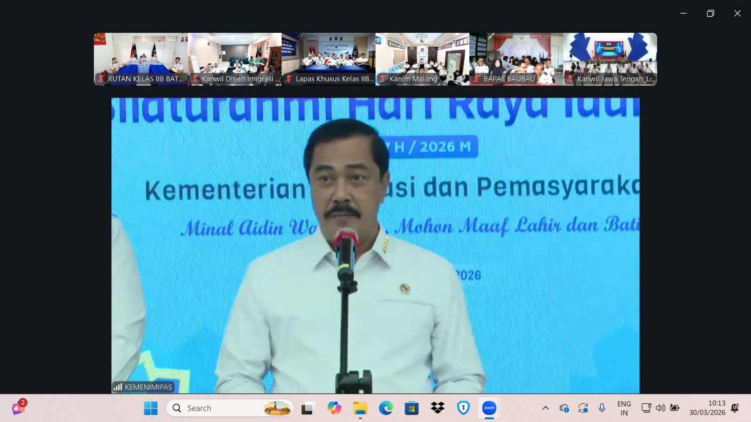Toggle the microphone icon in system tray
This screenshot has height=422, width=751.
tap(602, 408)
